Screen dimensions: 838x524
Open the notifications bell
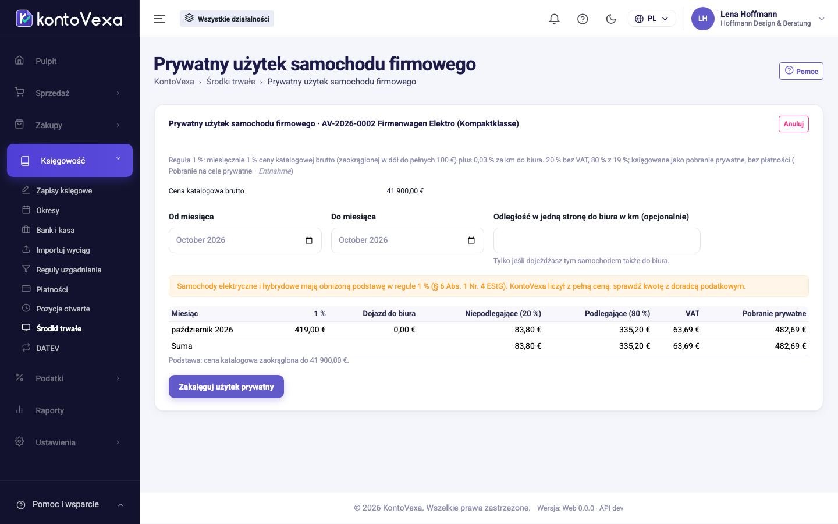coord(554,19)
